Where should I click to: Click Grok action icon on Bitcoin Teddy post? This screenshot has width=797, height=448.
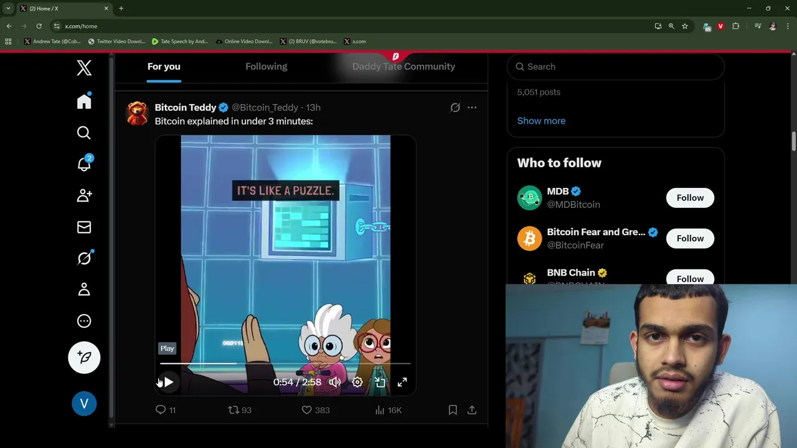tap(455, 108)
